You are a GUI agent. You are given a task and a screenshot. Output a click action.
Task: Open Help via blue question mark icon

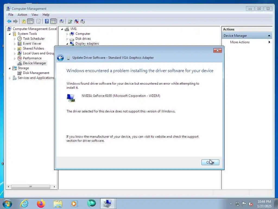(x=47, y=21)
